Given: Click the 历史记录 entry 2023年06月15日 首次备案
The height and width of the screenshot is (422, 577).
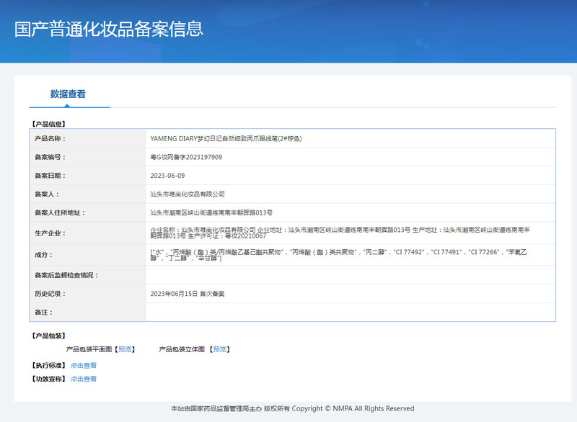Looking at the screenshot, I should 187,294.
